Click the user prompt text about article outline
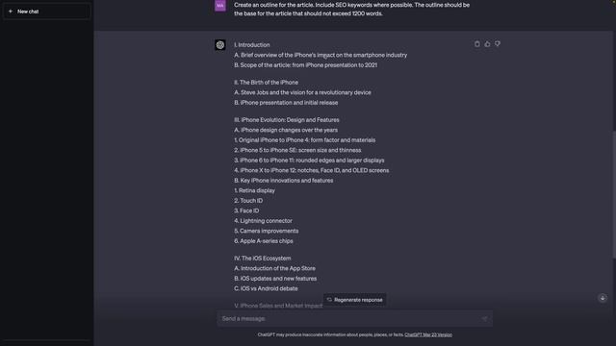This screenshot has width=616, height=346. [351, 9]
